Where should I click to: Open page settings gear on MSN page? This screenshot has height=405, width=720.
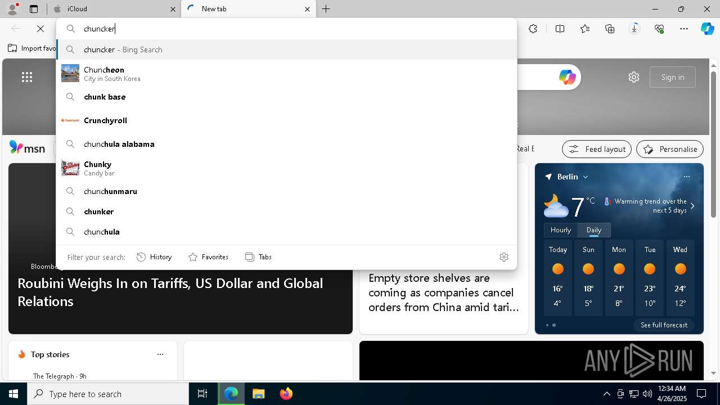click(x=634, y=77)
